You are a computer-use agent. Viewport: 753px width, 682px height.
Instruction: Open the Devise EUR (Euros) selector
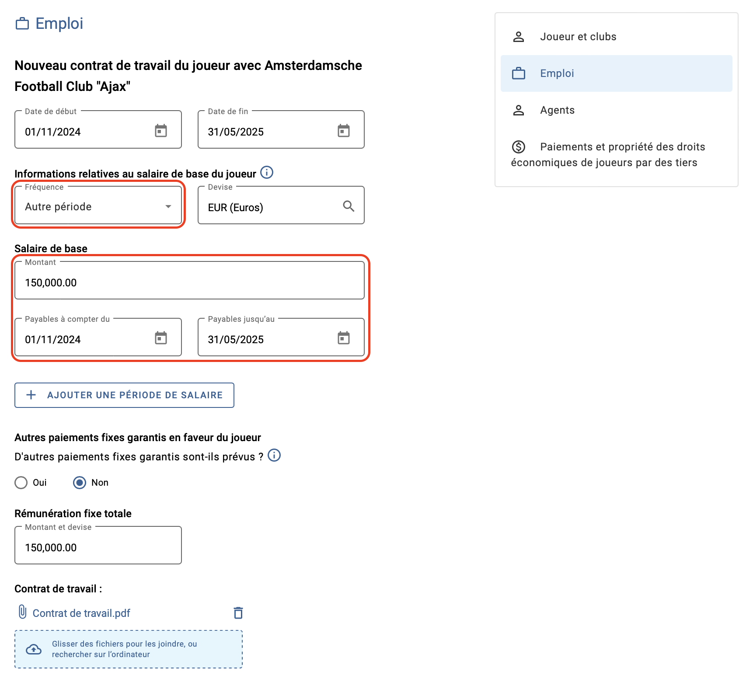point(281,205)
